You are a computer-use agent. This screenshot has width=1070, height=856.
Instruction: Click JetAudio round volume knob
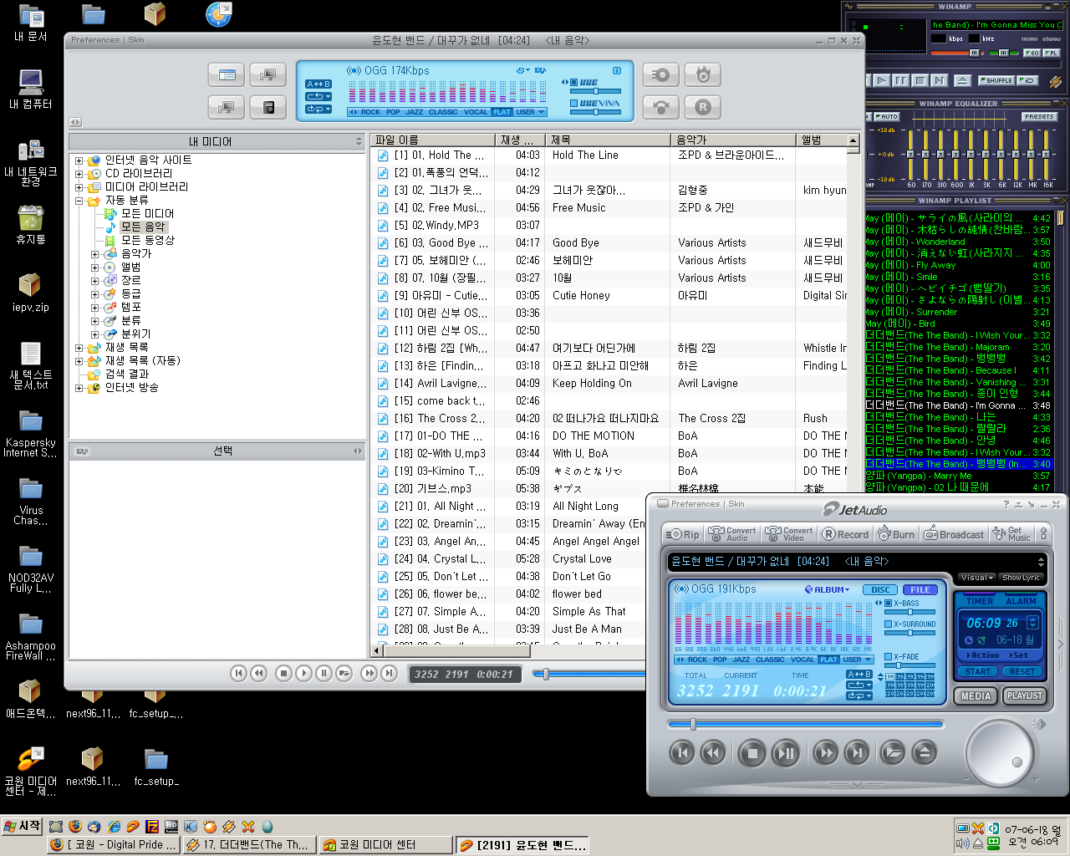coord(1000,752)
